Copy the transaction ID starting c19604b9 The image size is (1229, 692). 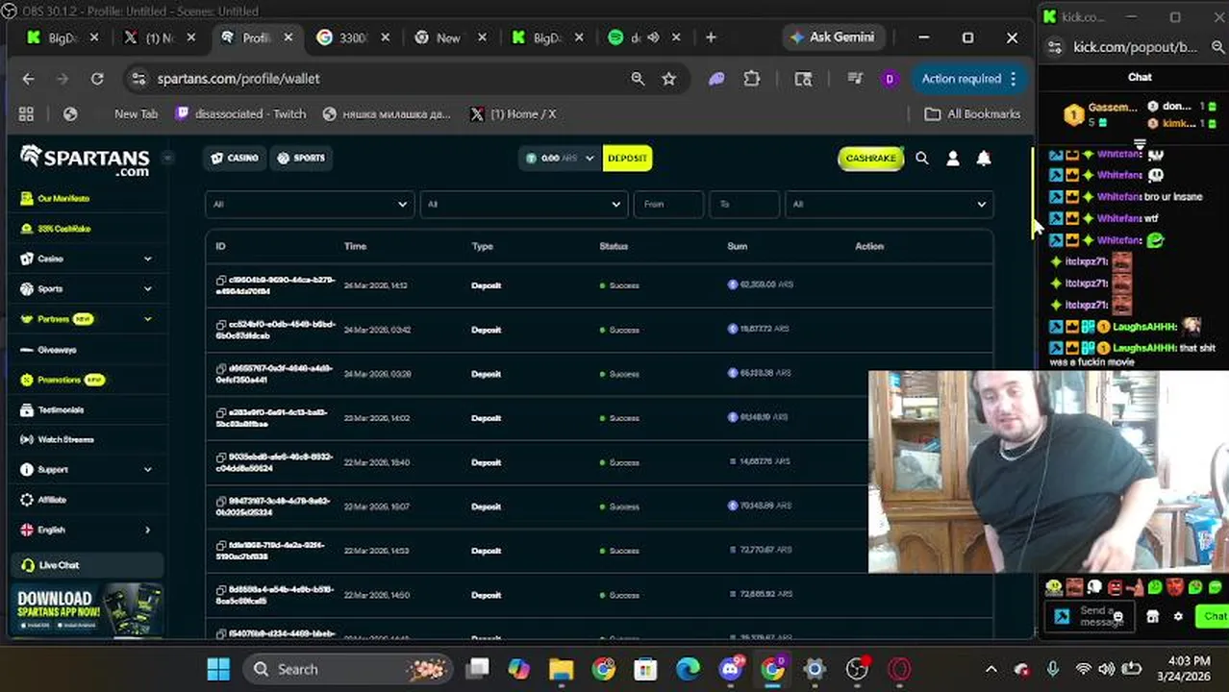[221, 282]
